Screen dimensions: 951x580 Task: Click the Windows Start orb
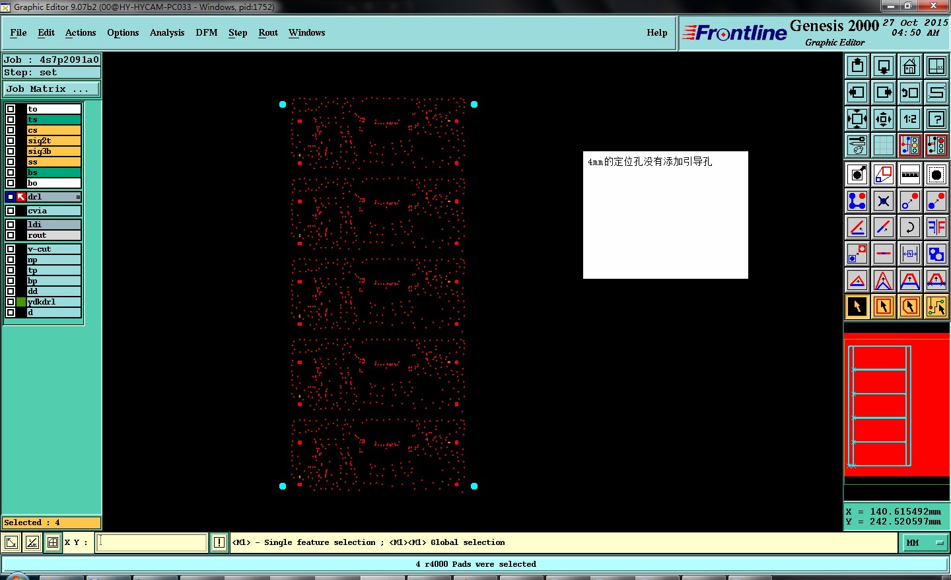pyautogui.click(x=18, y=577)
